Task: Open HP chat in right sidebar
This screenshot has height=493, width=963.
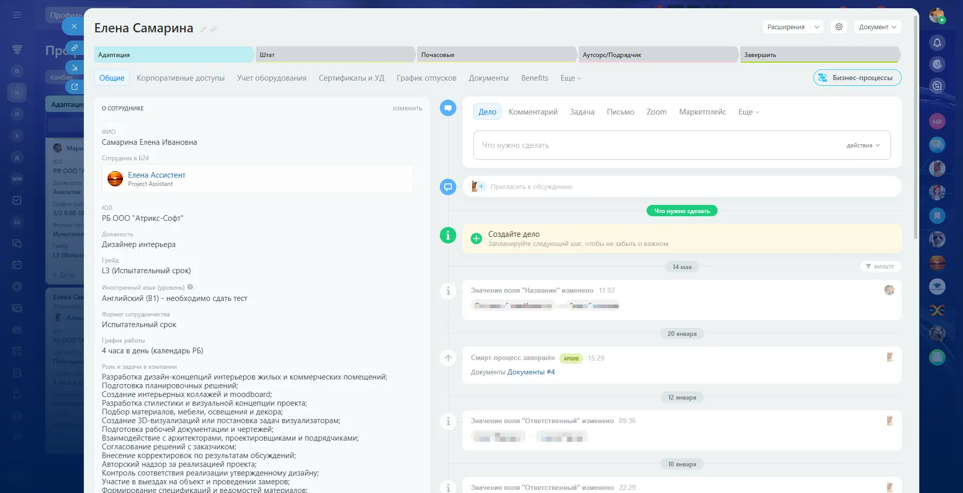Action: coord(937,122)
